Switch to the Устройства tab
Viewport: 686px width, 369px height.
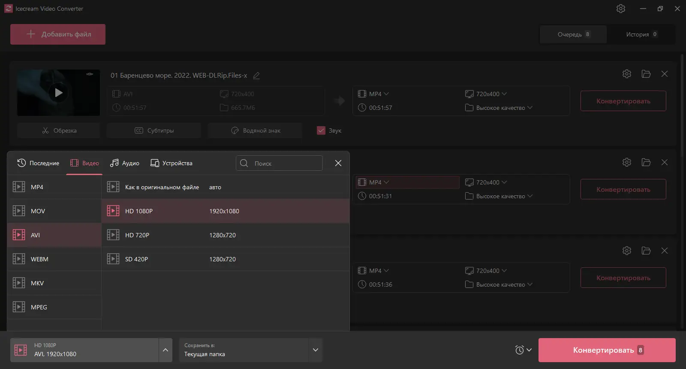pos(171,163)
